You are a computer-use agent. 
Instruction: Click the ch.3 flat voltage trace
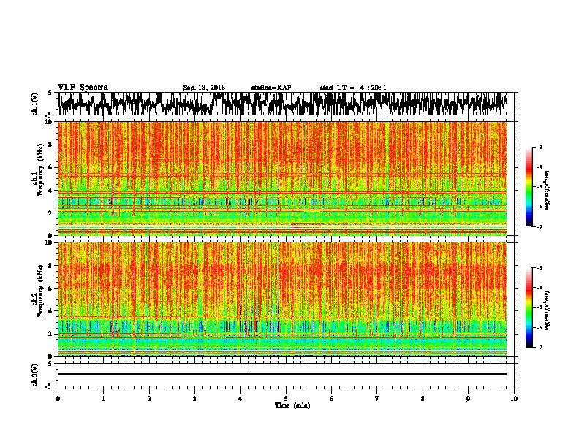pyautogui.click(x=282, y=374)
